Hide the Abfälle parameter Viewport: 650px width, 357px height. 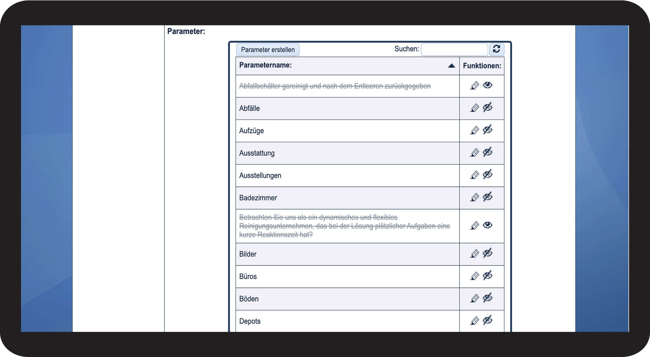(488, 108)
